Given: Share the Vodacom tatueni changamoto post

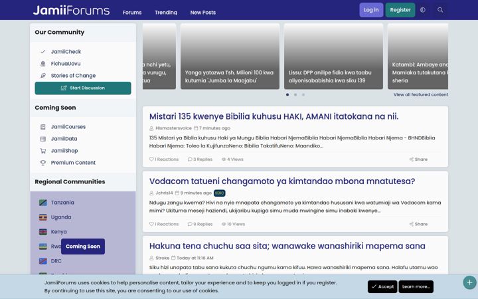Looking at the screenshot, I should pyautogui.click(x=418, y=224).
